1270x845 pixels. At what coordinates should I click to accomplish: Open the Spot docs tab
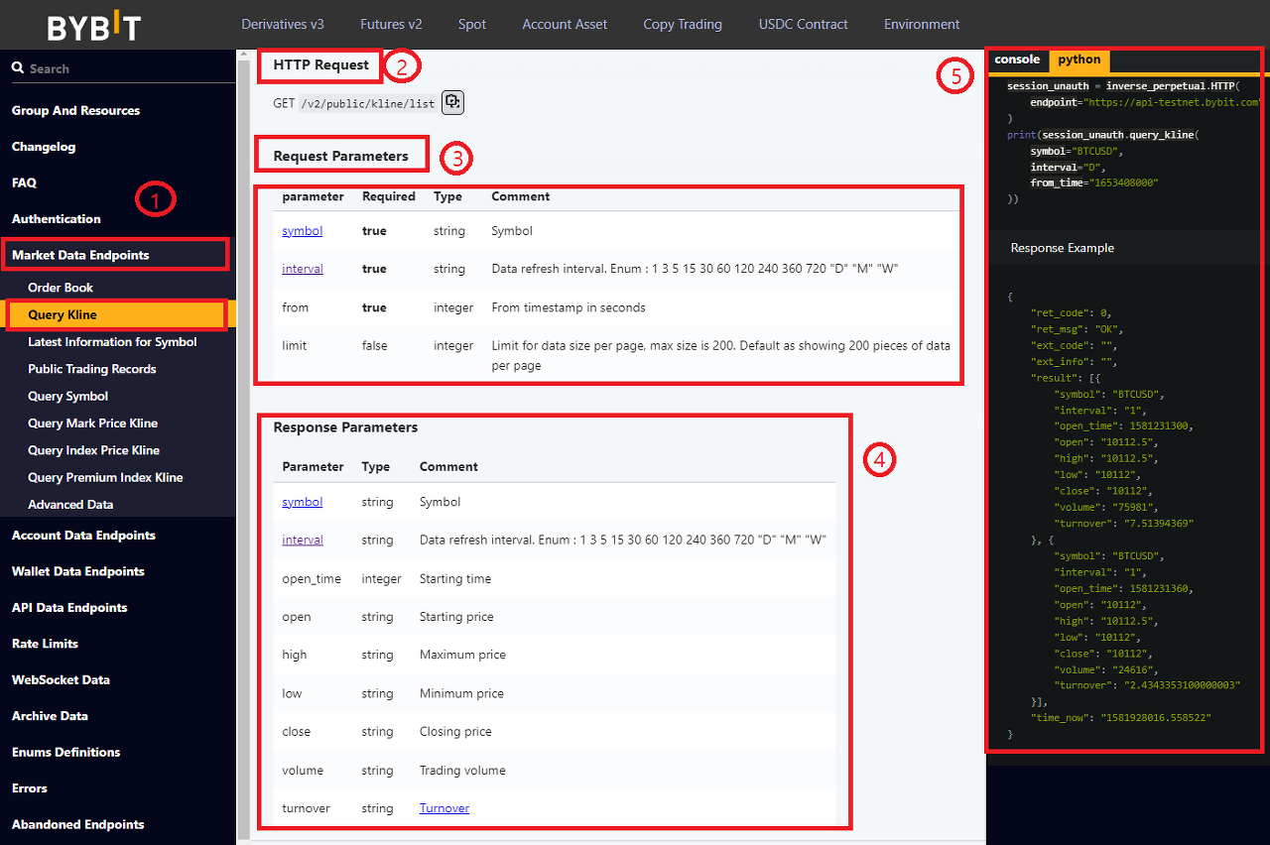(472, 24)
